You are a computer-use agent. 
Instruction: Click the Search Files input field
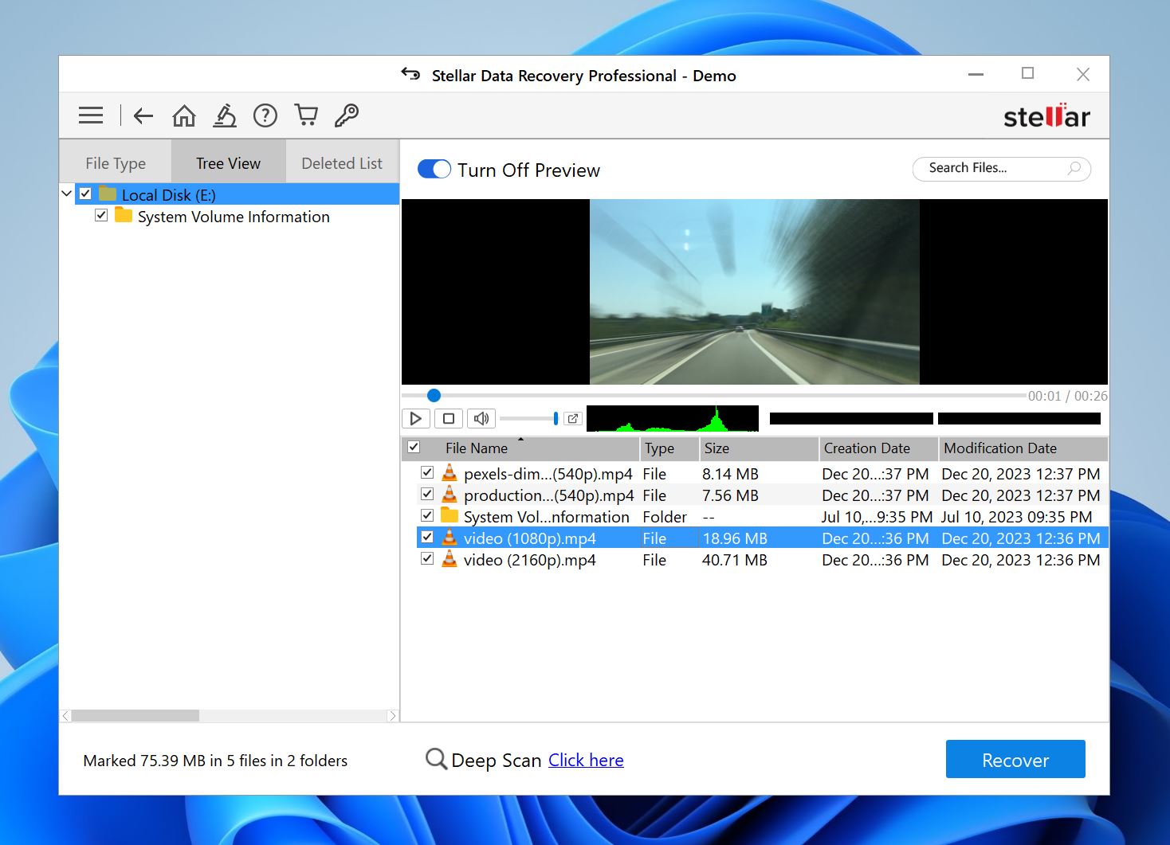[1001, 168]
